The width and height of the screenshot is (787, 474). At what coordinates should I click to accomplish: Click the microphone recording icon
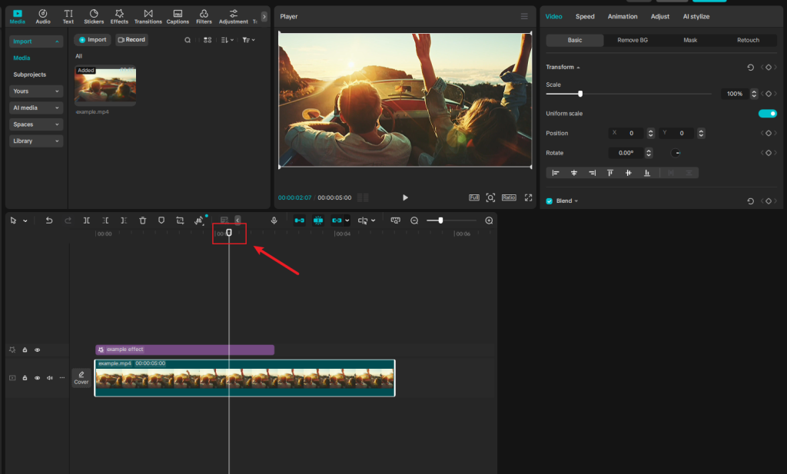[274, 220]
